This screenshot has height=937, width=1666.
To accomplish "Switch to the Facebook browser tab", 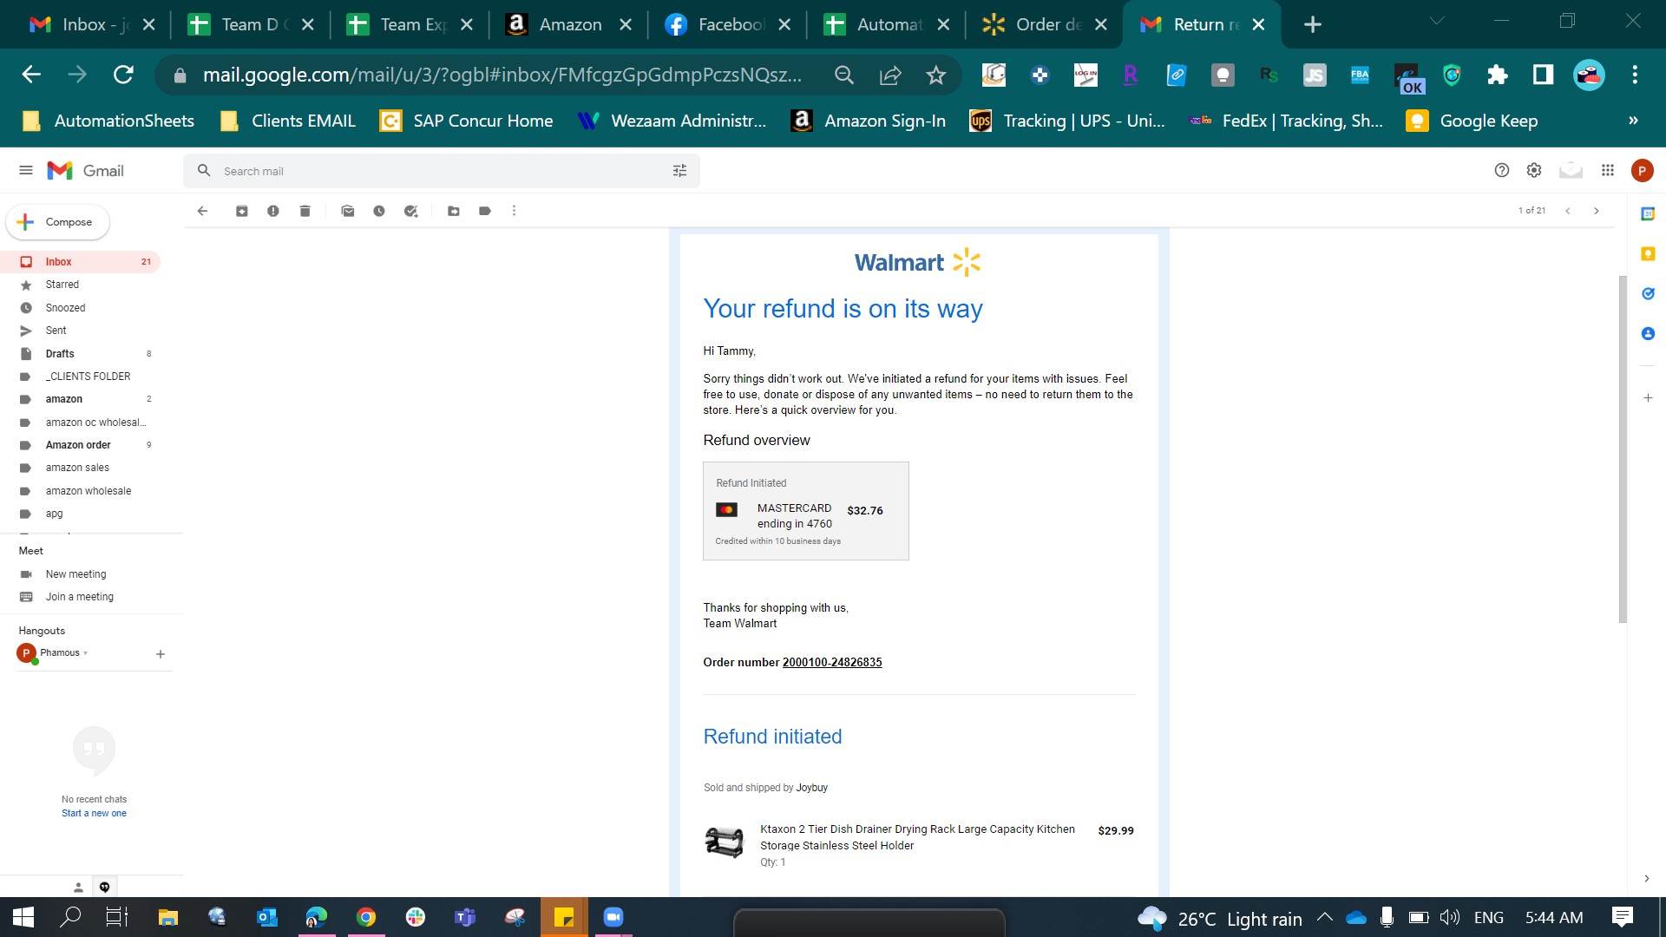I will (727, 24).
